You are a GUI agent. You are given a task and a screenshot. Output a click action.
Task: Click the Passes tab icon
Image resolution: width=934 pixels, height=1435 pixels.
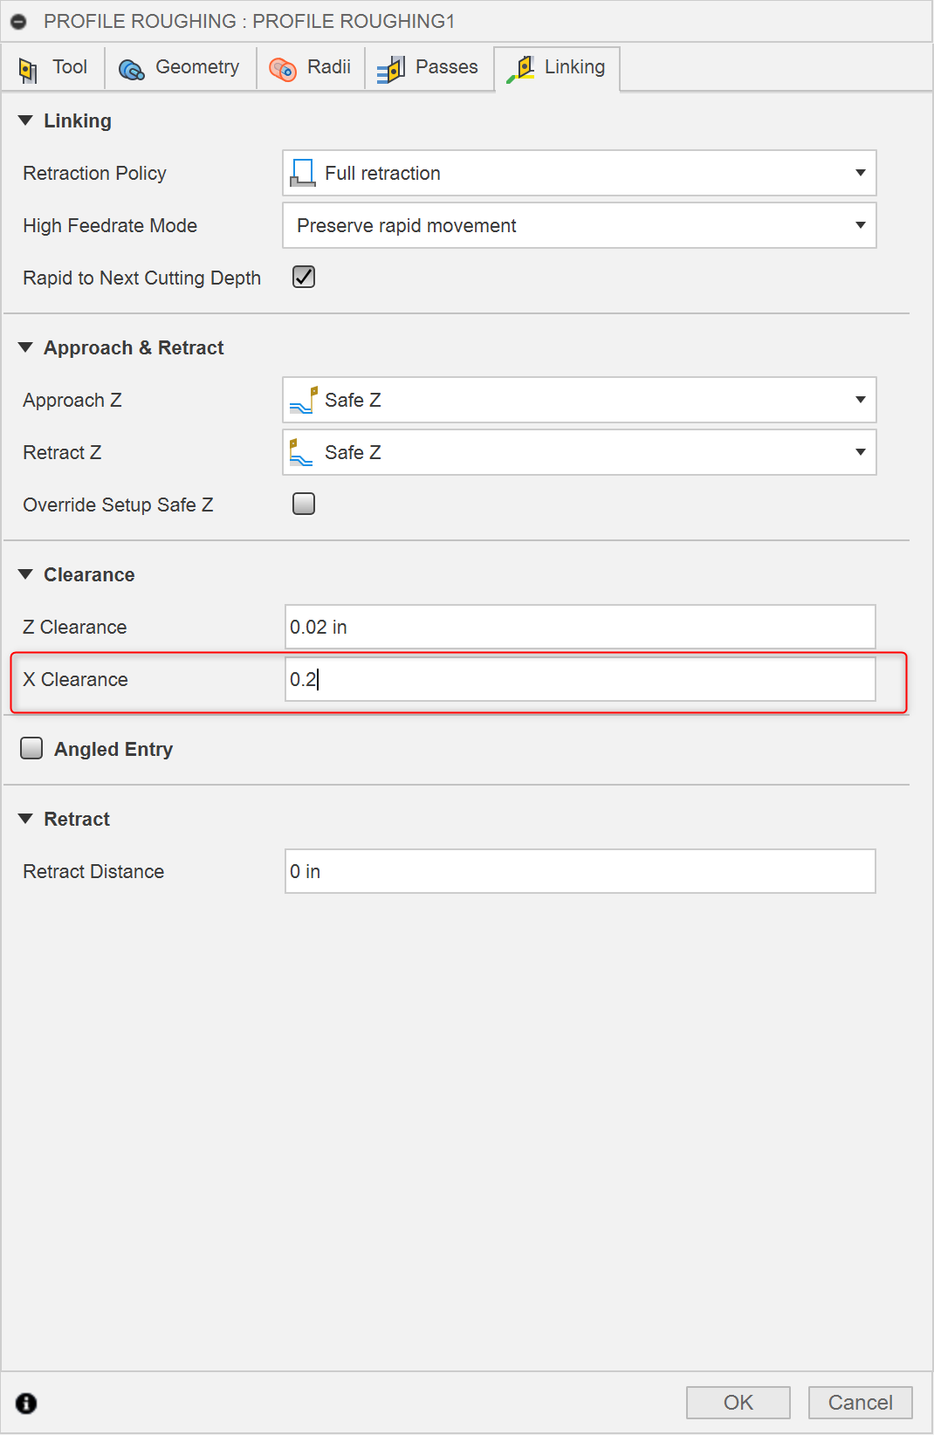[391, 69]
